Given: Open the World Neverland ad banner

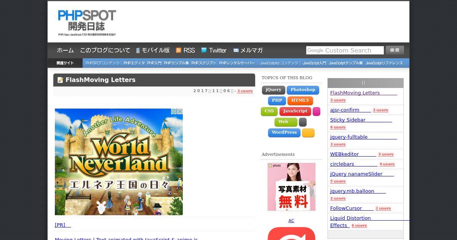Looking at the screenshot, I should 119,162.
